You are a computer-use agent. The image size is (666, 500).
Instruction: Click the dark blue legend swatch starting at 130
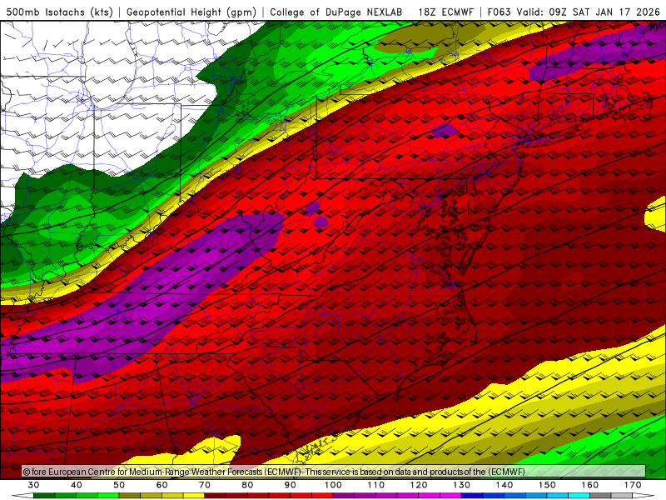tap(472, 496)
